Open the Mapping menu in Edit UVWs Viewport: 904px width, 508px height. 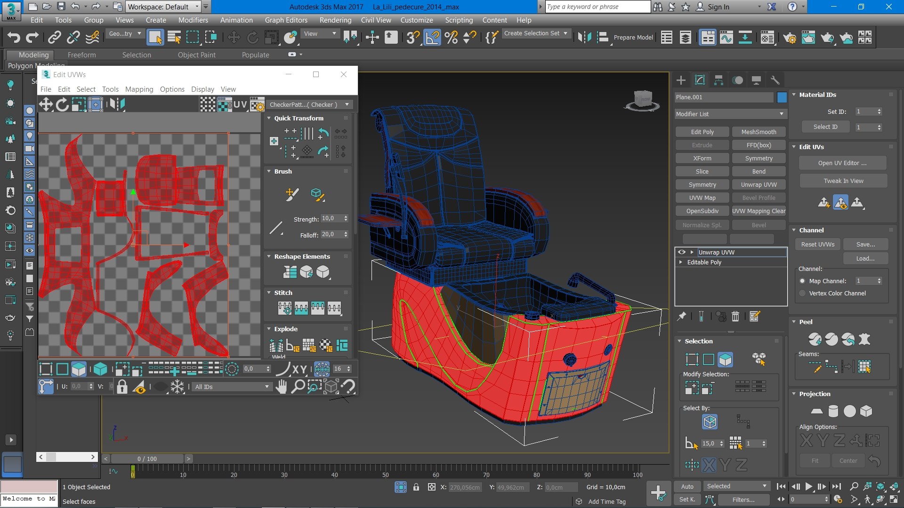pyautogui.click(x=139, y=89)
